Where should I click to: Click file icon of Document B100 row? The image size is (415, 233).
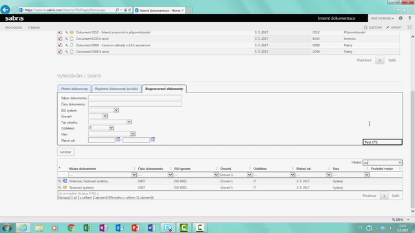coord(72,39)
